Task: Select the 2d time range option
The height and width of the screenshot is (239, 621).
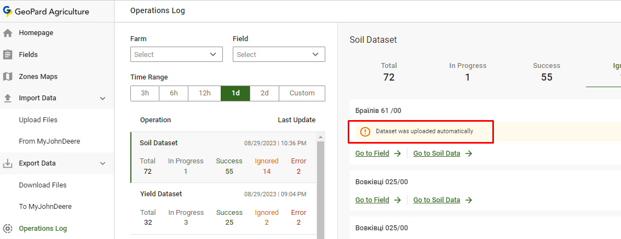Action: (x=264, y=93)
